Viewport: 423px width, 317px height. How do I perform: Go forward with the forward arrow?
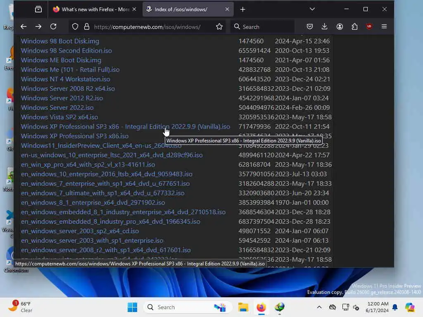pyautogui.click(x=38, y=26)
